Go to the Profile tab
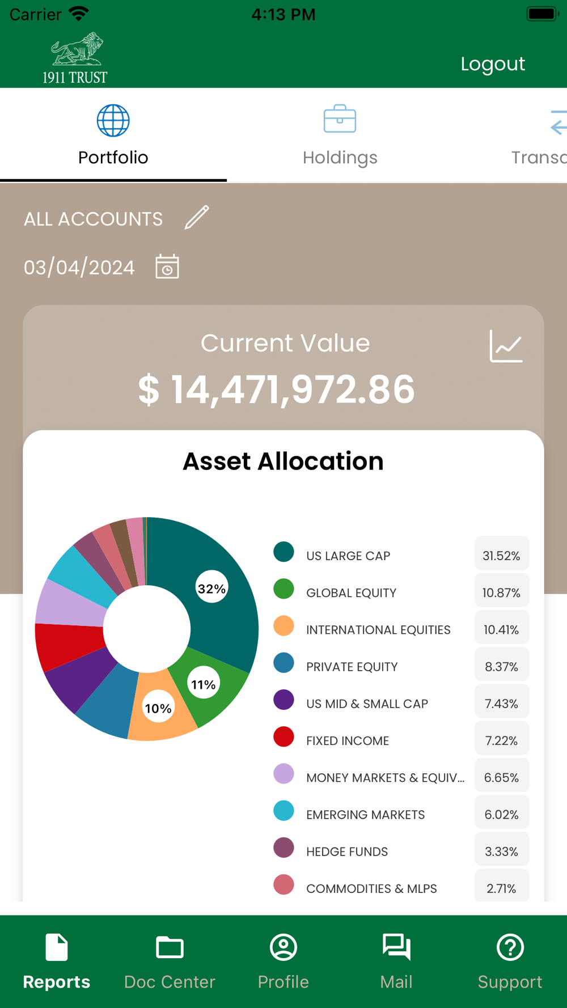The width and height of the screenshot is (567, 1008). pos(283,962)
